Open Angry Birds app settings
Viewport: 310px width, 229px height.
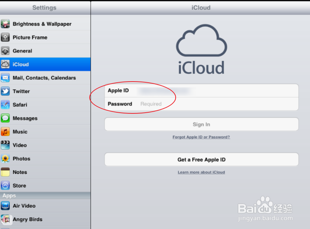pyautogui.click(x=45, y=219)
